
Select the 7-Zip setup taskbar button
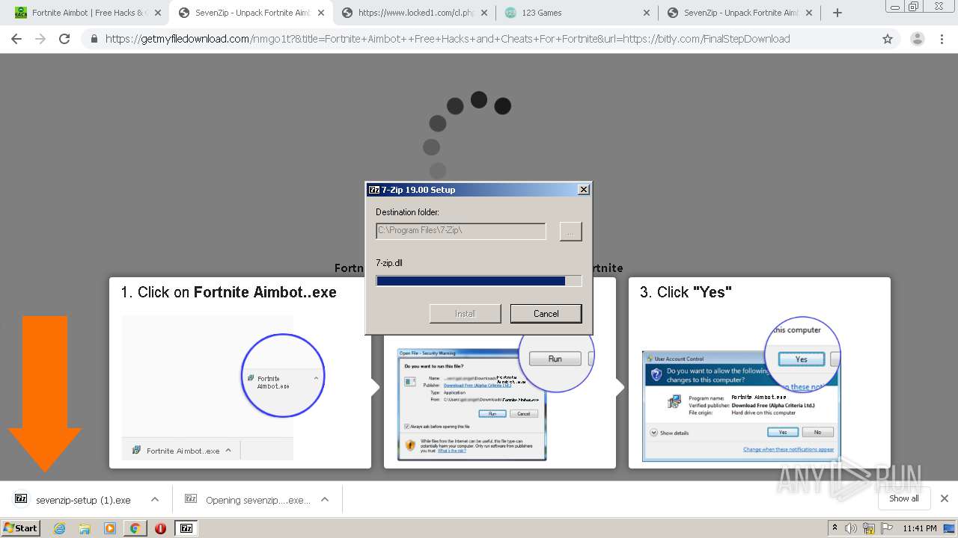[x=186, y=528]
